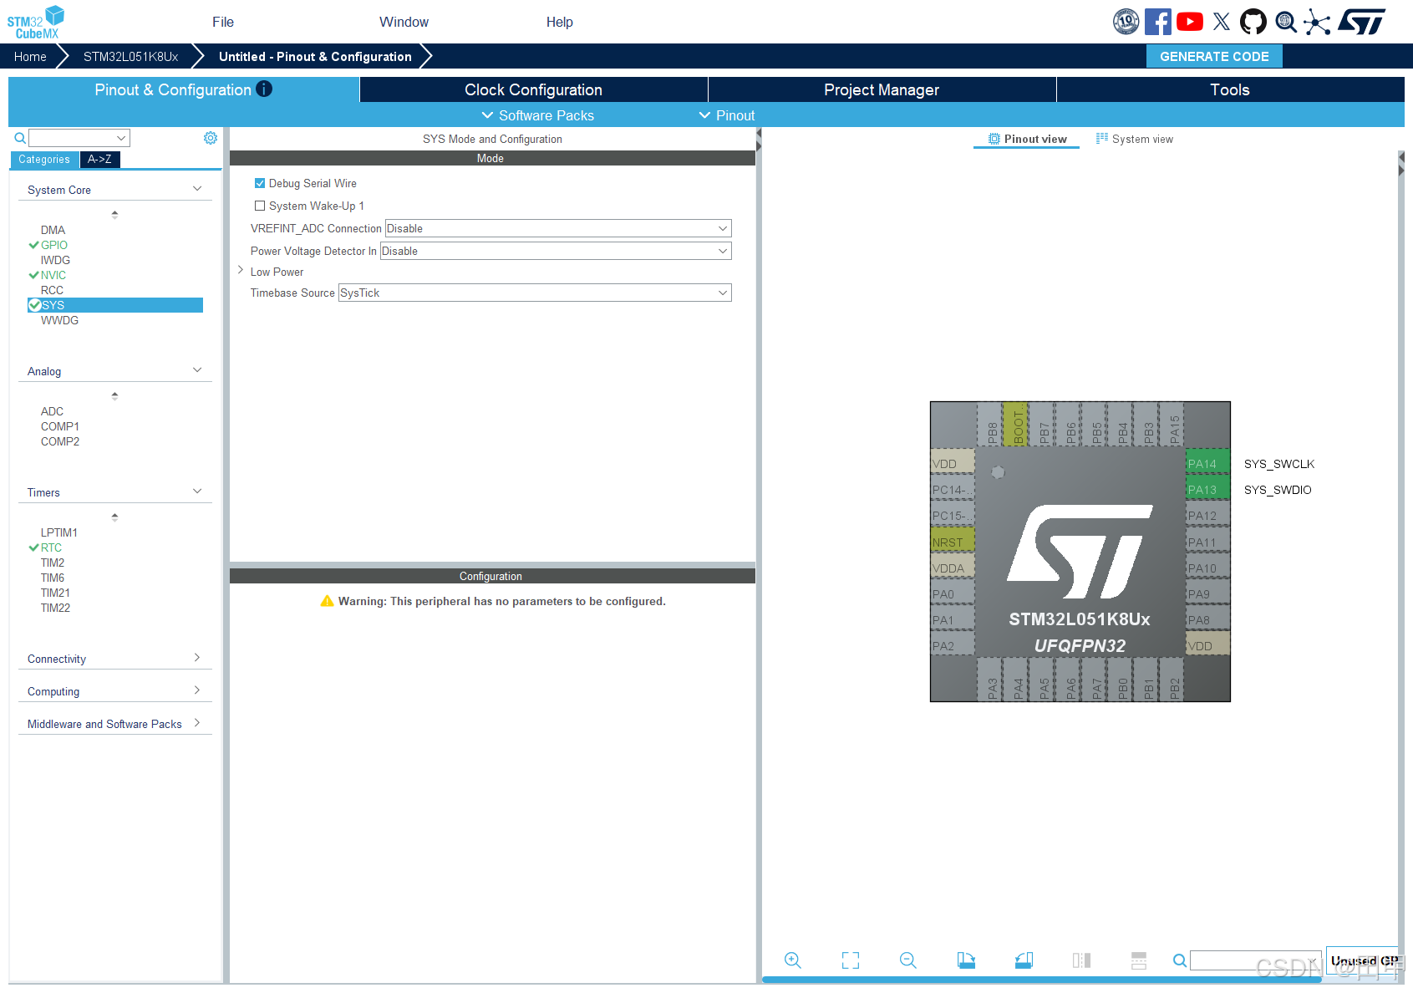
Task: Select GPIO in System Core
Action: (x=54, y=245)
